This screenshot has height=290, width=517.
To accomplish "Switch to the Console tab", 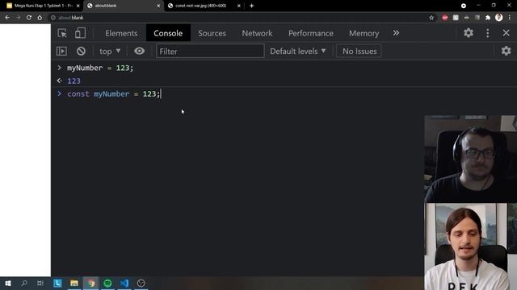I will (x=168, y=33).
